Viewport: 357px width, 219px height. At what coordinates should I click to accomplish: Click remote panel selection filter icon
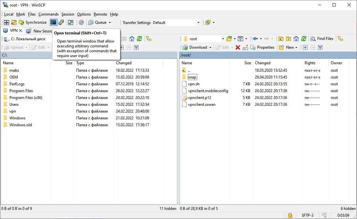320,47
